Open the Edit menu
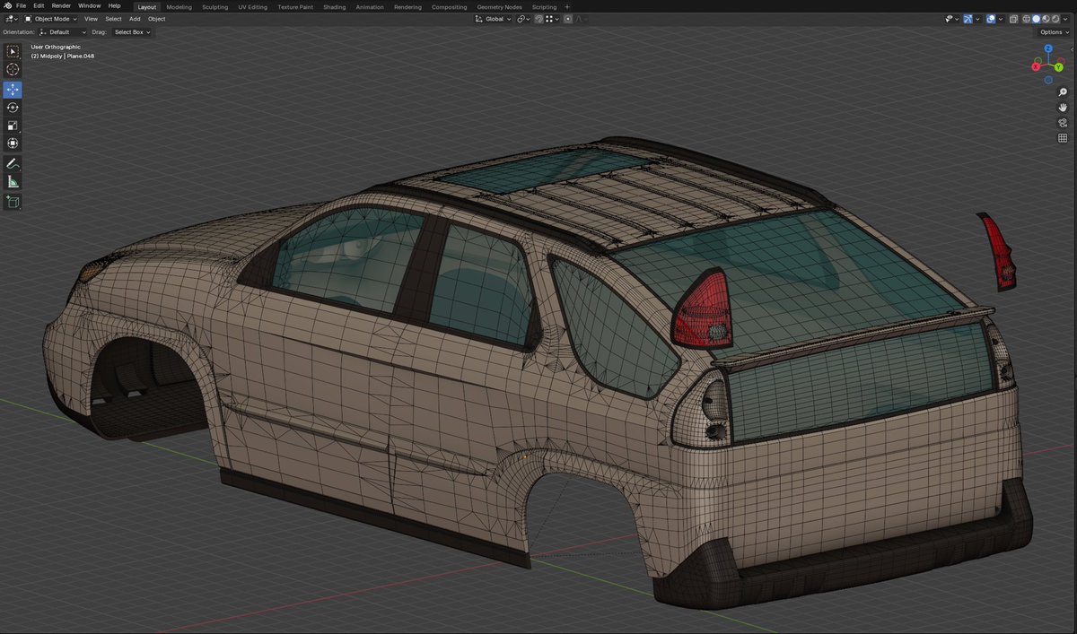The height and width of the screenshot is (634, 1077). click(39, 6)
